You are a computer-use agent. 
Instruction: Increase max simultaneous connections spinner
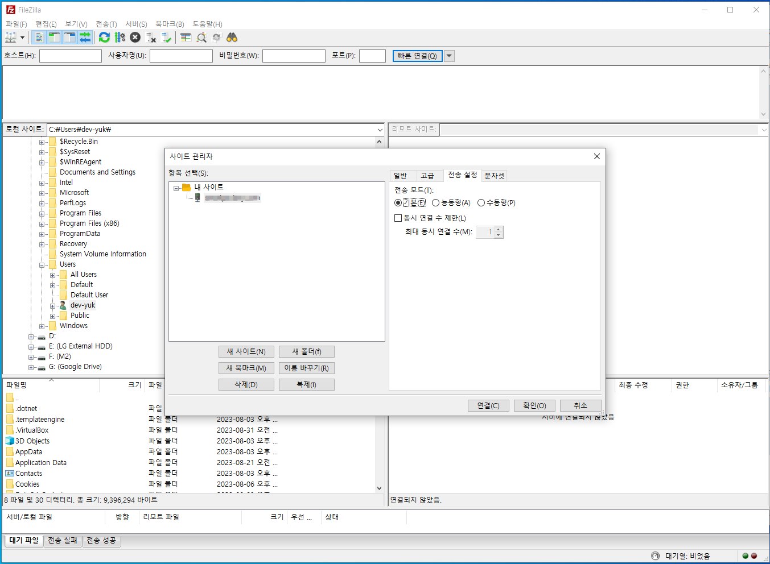click(499, 229)
